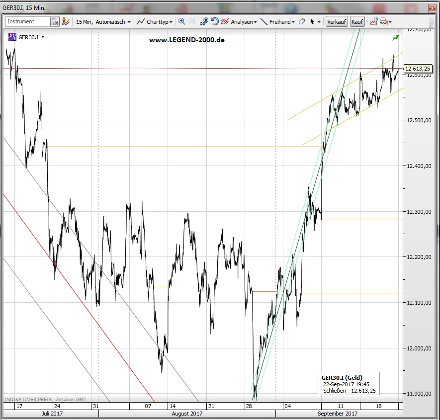
Task: Open the print chart dropdown
Action: pos(385,22)
